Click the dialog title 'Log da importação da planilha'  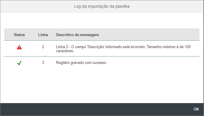pos(102,6)
